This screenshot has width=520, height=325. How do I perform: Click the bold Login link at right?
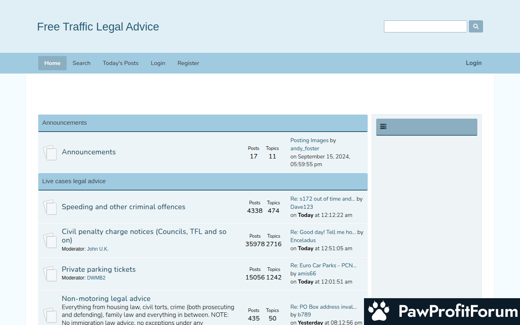[x=474, y=63]
